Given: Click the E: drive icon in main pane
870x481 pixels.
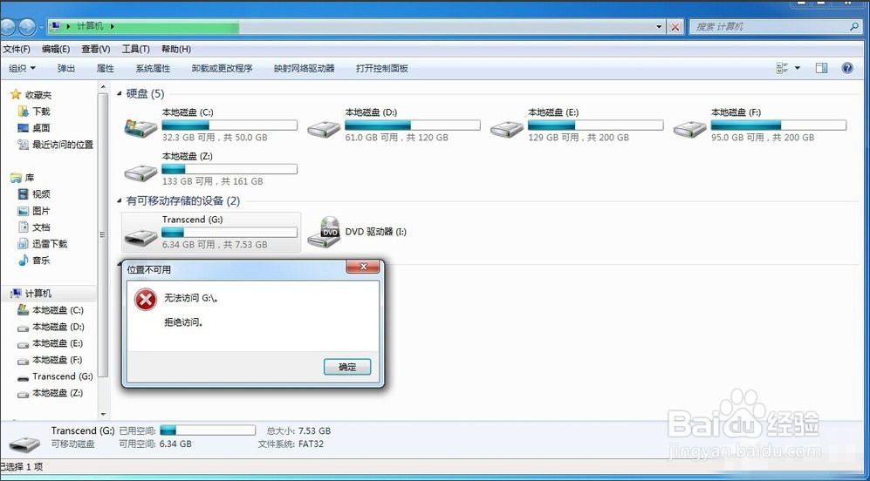Looking at the screenshot, I should (x=507, y=129).
